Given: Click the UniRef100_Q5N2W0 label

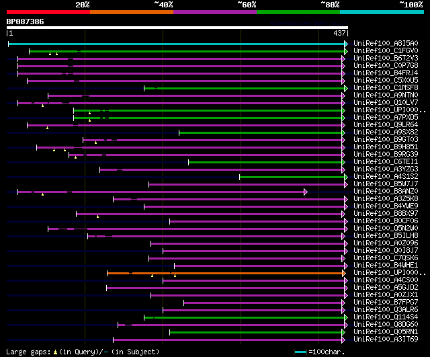Looking at the screenshot, I should [x=386, y=229].
